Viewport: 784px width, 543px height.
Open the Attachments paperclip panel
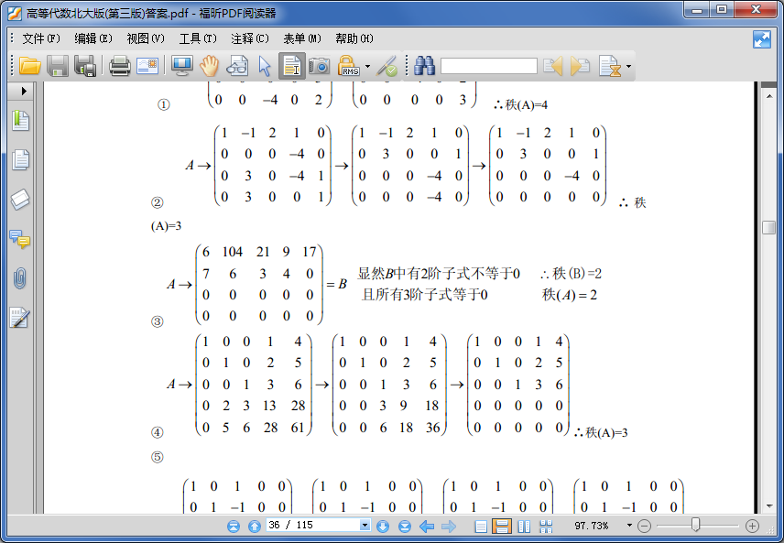(x=20, y=278)
